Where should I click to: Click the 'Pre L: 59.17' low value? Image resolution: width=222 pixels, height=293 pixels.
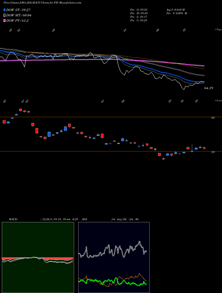[x=139, y=17]
